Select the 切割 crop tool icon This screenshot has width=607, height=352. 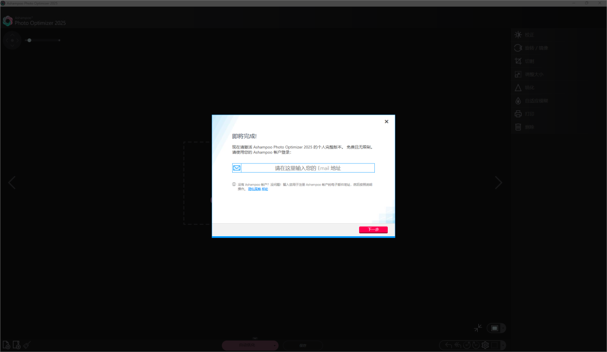518,61
